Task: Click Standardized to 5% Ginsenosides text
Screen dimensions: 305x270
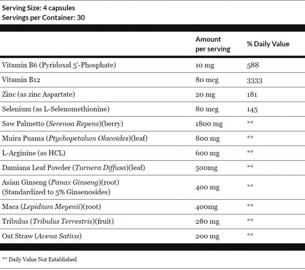Action: (x=56, y=192)
